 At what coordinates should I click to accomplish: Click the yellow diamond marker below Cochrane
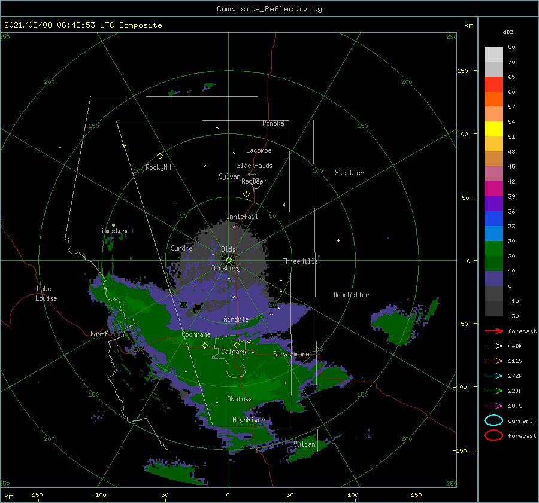[205, 345]
